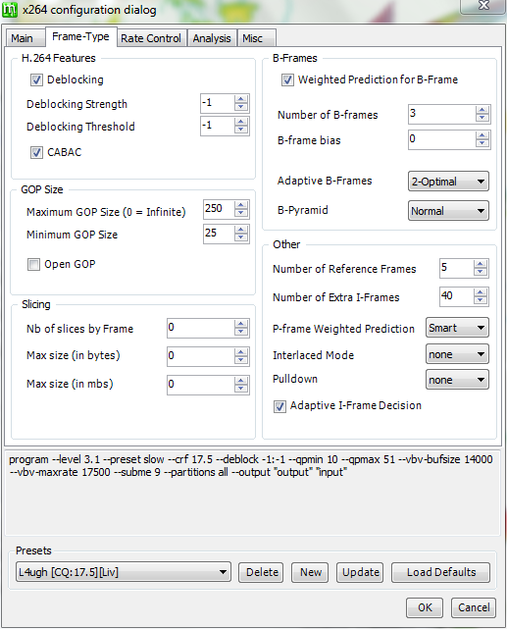Image resolution: width=507 pixels, height=629 pixels.
Task: Decrease Deblocking Strength with down arrow
Action: pyautogui.click(x=241, y=107)
